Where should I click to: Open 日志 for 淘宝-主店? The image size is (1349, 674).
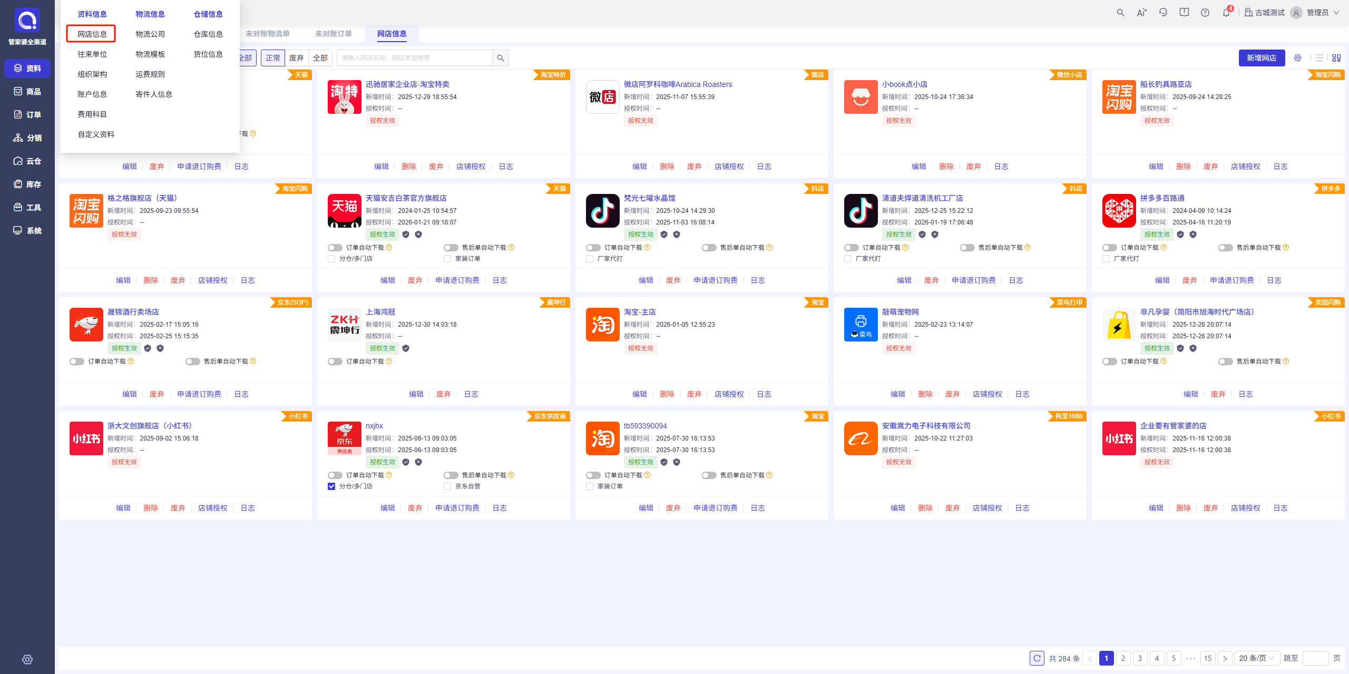pyautogui.click(x=764, y=394)
